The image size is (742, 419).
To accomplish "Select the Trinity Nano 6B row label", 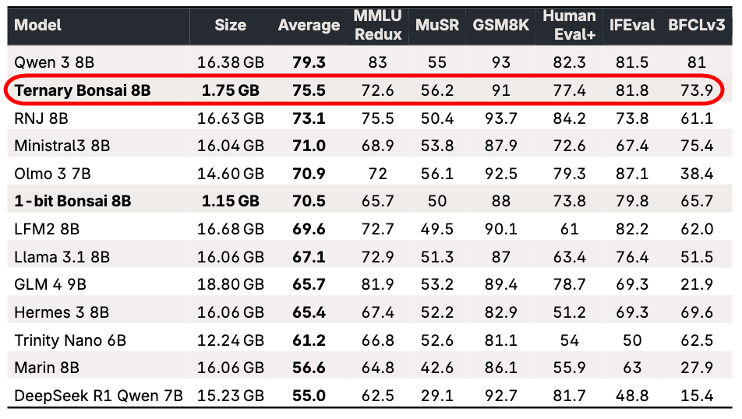I will tap(70, 340).
